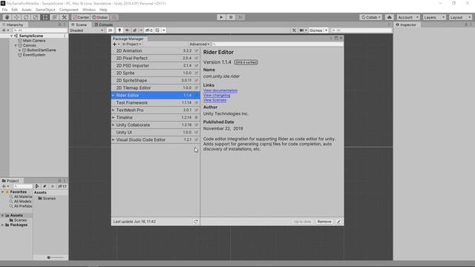
Task: Open the File menu
Action: (5, 10)
